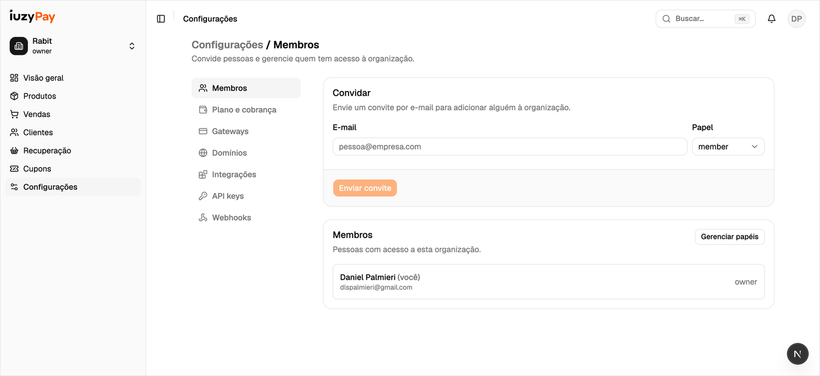Open Recuperação via the basket icon

tap(14, 151)
